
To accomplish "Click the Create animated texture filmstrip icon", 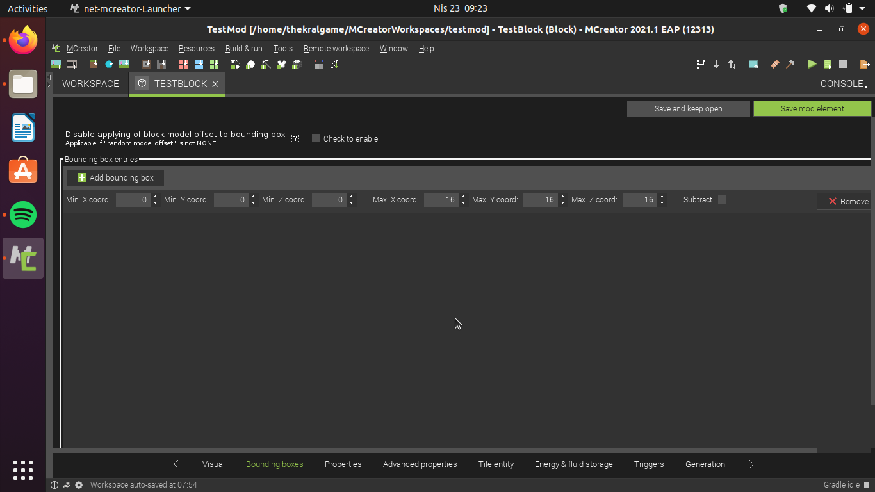I will point(72,64).
